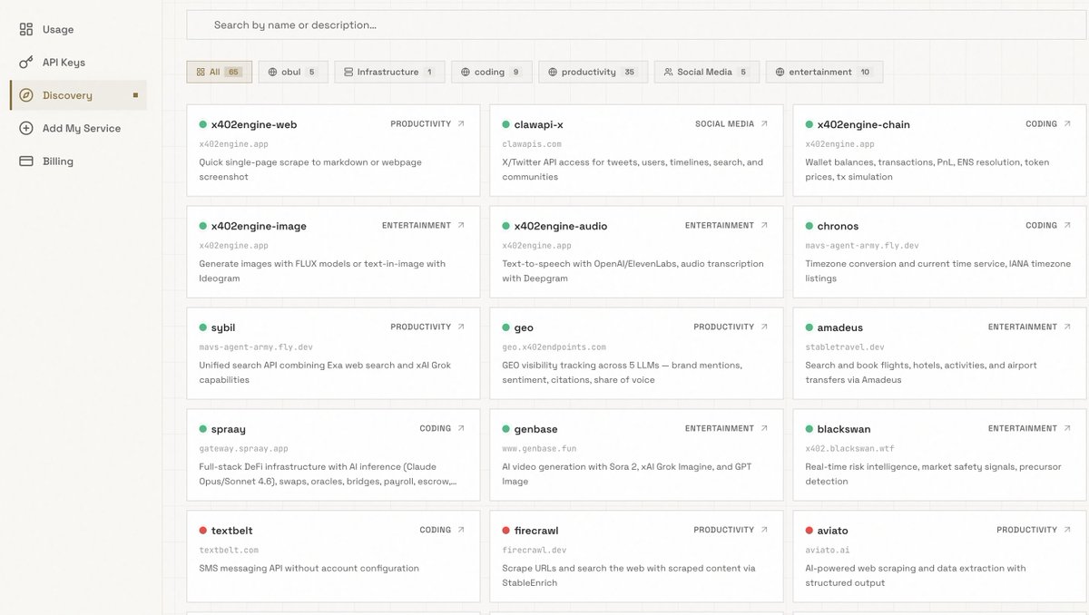Click the CODING tag on spraay card

tap(436, 428)
